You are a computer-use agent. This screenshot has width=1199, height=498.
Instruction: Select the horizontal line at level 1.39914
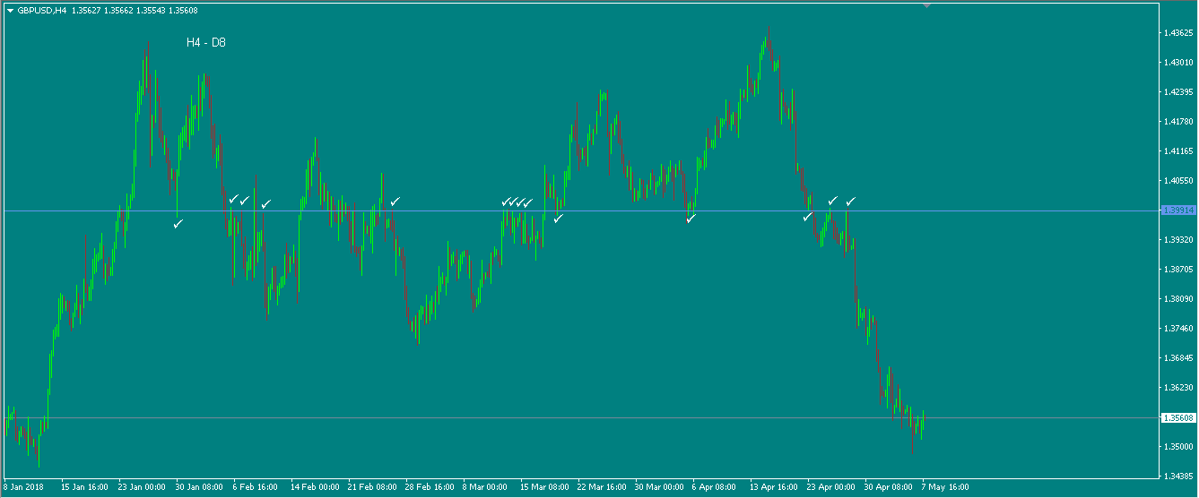pos(581,210)
